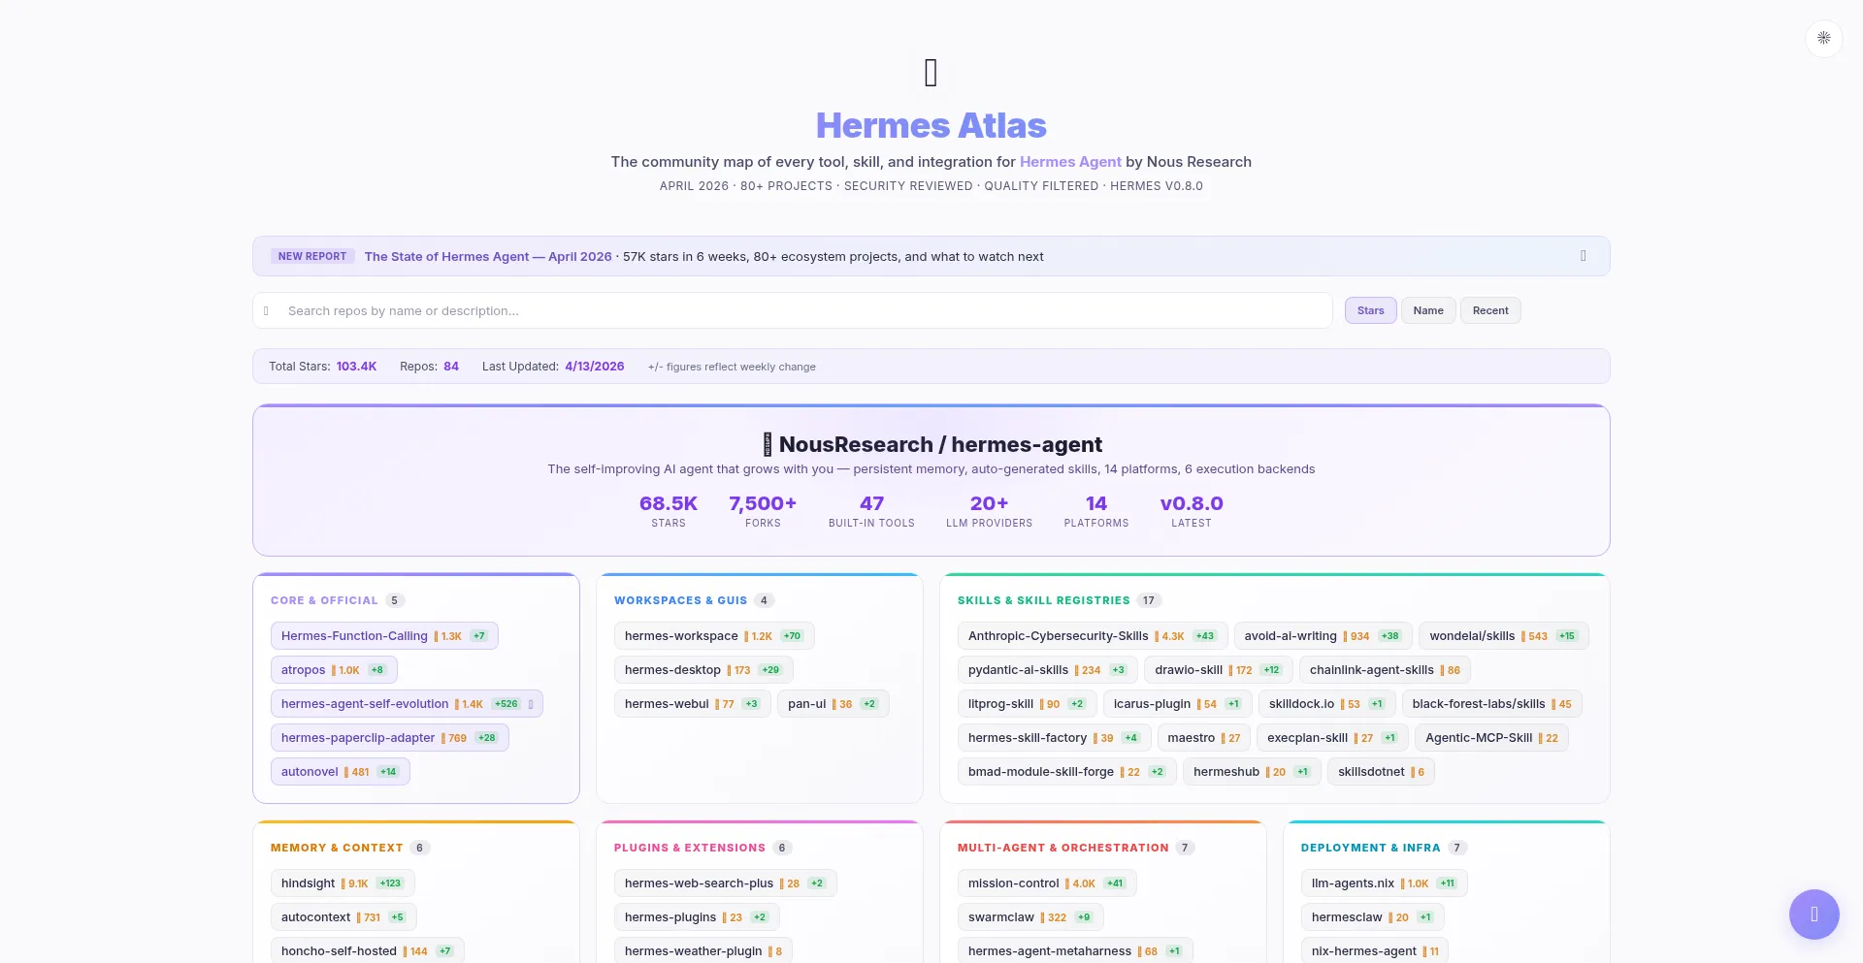This screenshot has height=963, width=1863.
Task: Click the v0.8.0 LATEST stat
Action: 1192,511
